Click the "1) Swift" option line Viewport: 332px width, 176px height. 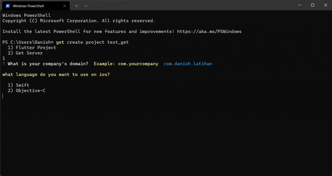19,86
